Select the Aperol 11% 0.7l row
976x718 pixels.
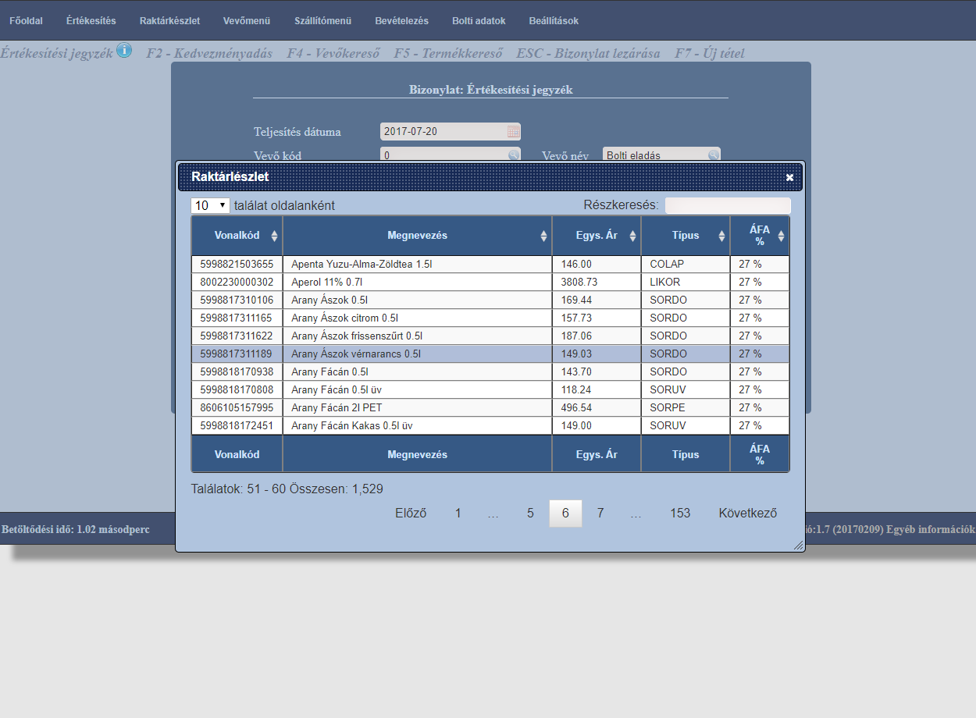(490, 282)
